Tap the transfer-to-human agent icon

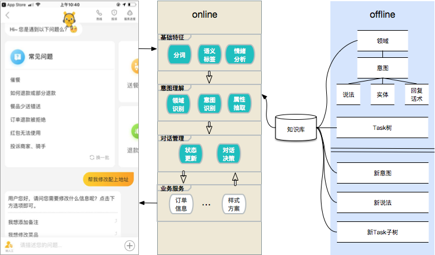(9, 245)
